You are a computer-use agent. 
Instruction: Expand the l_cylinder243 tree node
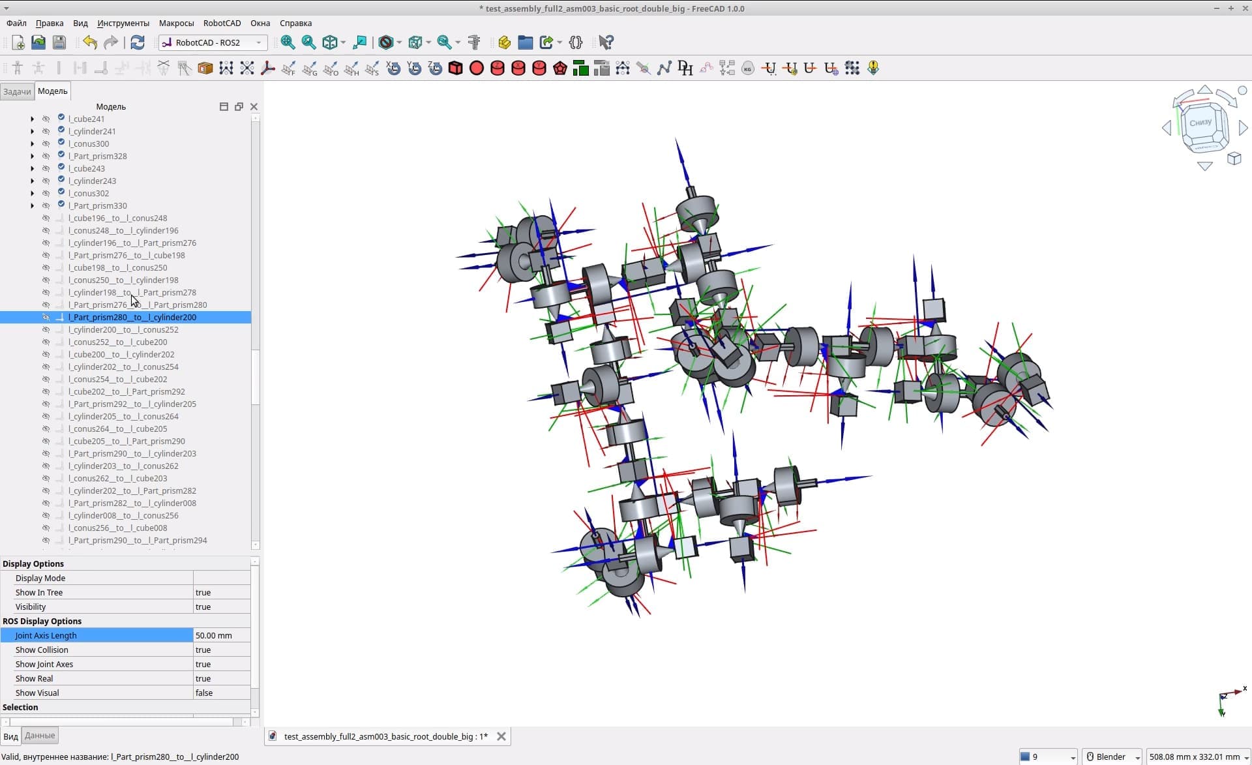33,181
